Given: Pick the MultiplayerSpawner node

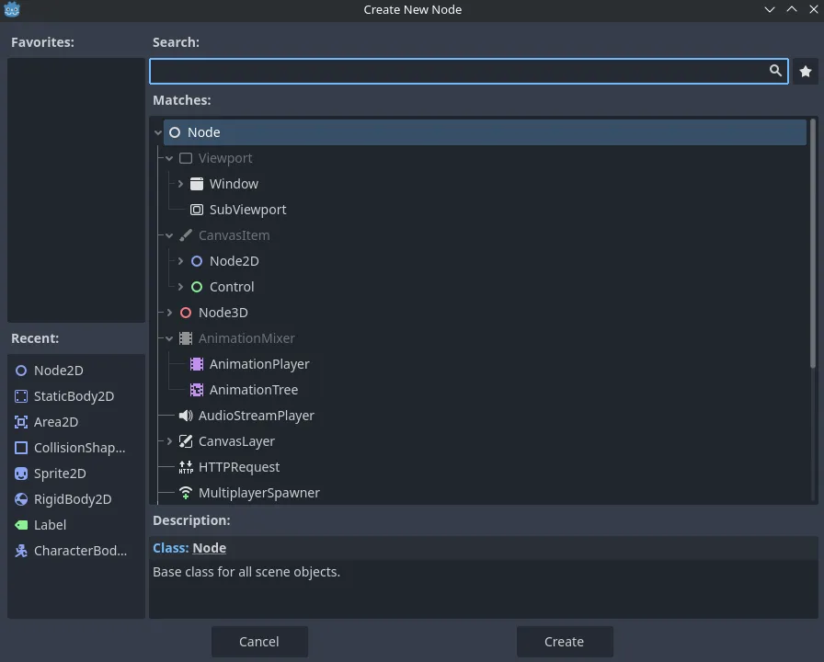Looking at the screenshot, I should pos(258,492).
